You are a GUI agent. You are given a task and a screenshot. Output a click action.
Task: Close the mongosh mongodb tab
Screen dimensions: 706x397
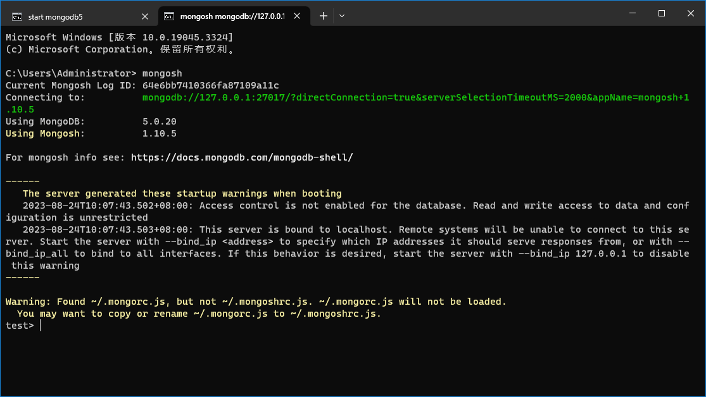click(297, 16)
